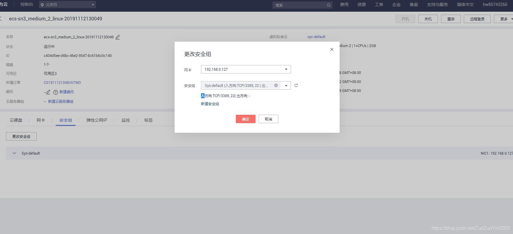Switch to the 标签 tab
This screenshot has height=234, width=513.
click(x=148, y=120)
